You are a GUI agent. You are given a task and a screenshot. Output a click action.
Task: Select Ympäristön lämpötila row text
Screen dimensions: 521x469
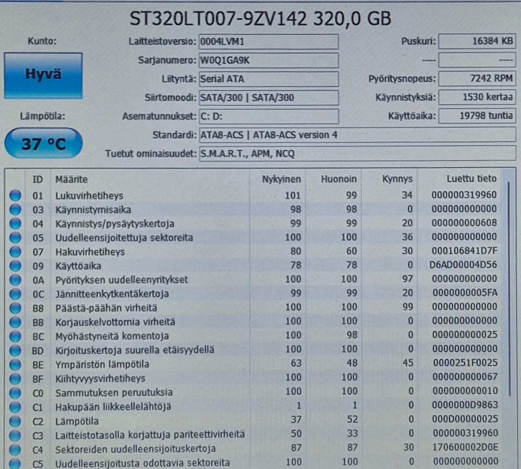[101, 364]
